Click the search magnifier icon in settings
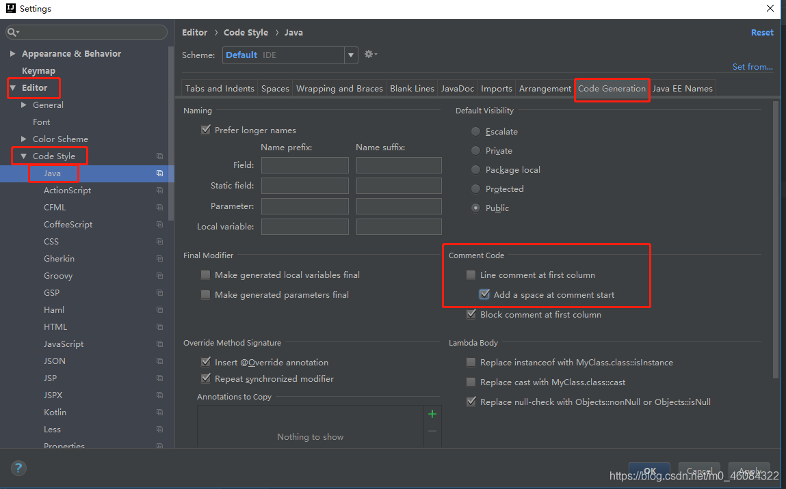The image size is (786, 489). tap(12, 32)
